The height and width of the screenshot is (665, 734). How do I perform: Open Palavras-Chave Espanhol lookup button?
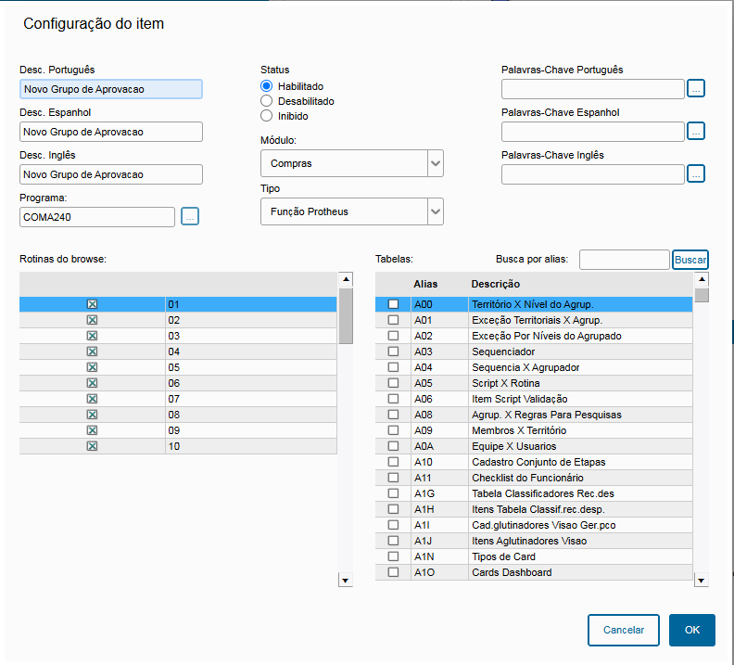click(696, 131)
